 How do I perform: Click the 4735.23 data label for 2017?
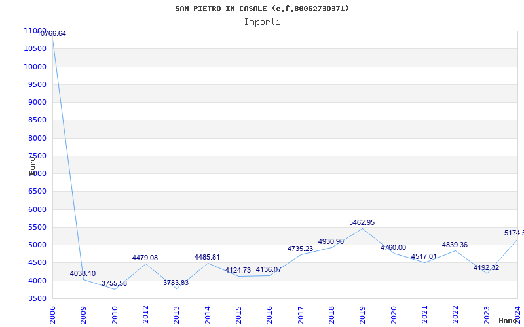pos(300,249)
